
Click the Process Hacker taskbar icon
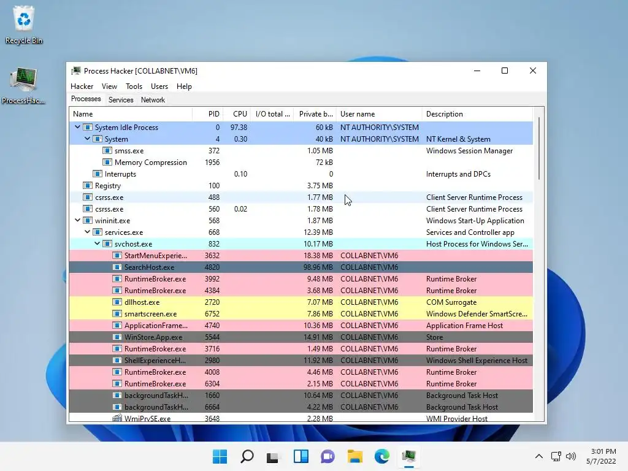click(x=409, y=456)
